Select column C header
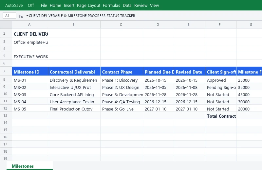 tap(122, 25)
